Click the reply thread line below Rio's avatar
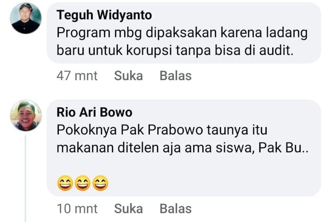Image resolution: width=331 pixels, height=222 pixels. pos(25,179)
